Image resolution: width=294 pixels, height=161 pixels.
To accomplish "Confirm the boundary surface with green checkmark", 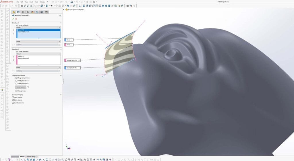I will [13, 19].
